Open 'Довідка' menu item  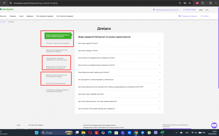coord(30,16)
